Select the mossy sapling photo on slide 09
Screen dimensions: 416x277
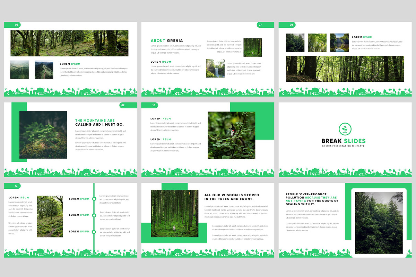coord(43,135)
